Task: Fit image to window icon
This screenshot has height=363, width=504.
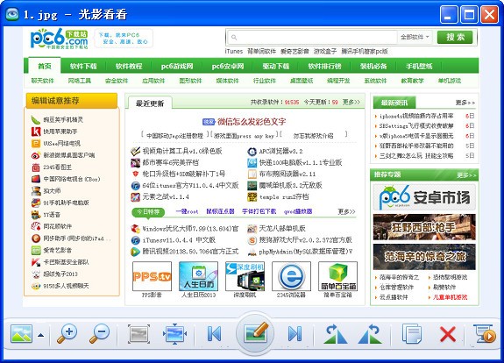Action: point(174,334)
